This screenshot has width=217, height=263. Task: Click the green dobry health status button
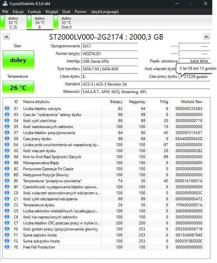18,60
